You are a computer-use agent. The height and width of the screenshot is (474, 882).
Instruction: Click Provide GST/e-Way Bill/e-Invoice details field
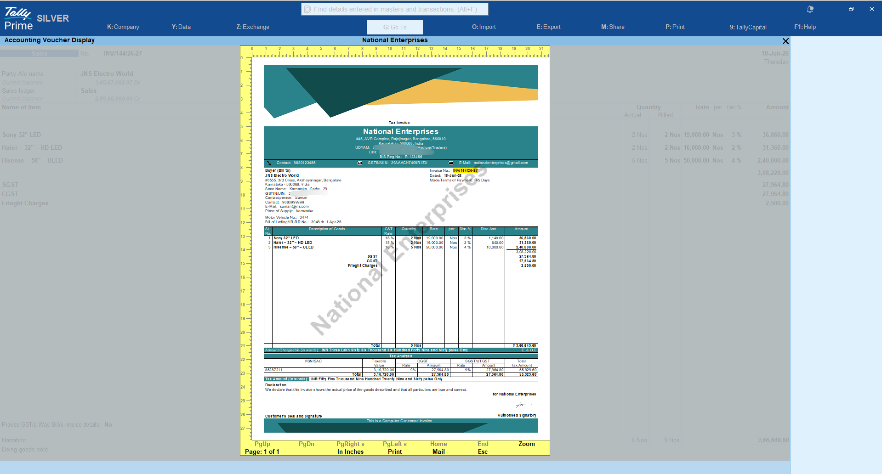coord(57,425)
